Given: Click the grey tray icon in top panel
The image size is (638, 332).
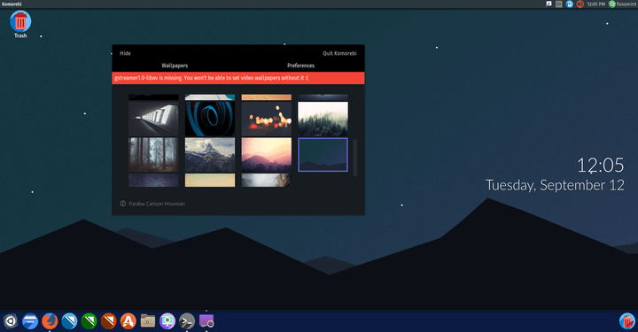Looking at the screenshot, I should tap(559, 4).
